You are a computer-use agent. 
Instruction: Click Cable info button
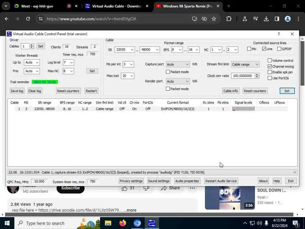point(231,91)
